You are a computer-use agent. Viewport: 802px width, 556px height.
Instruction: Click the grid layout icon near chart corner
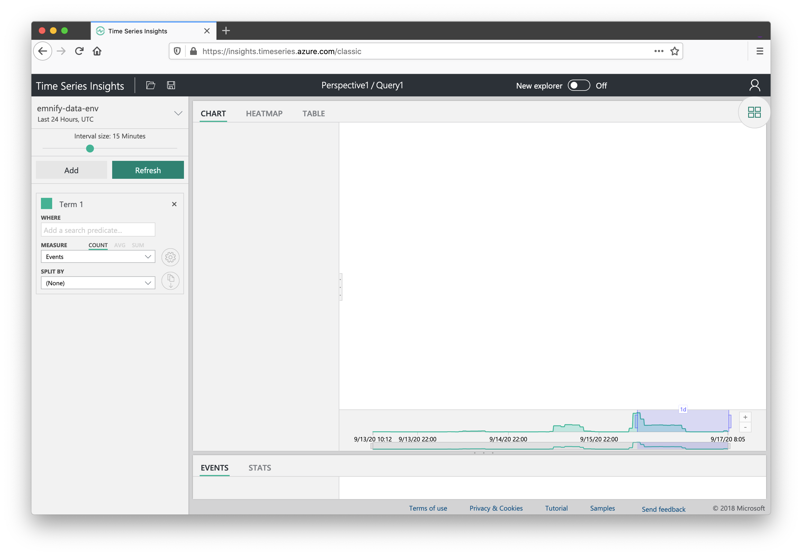click(754, 112)
